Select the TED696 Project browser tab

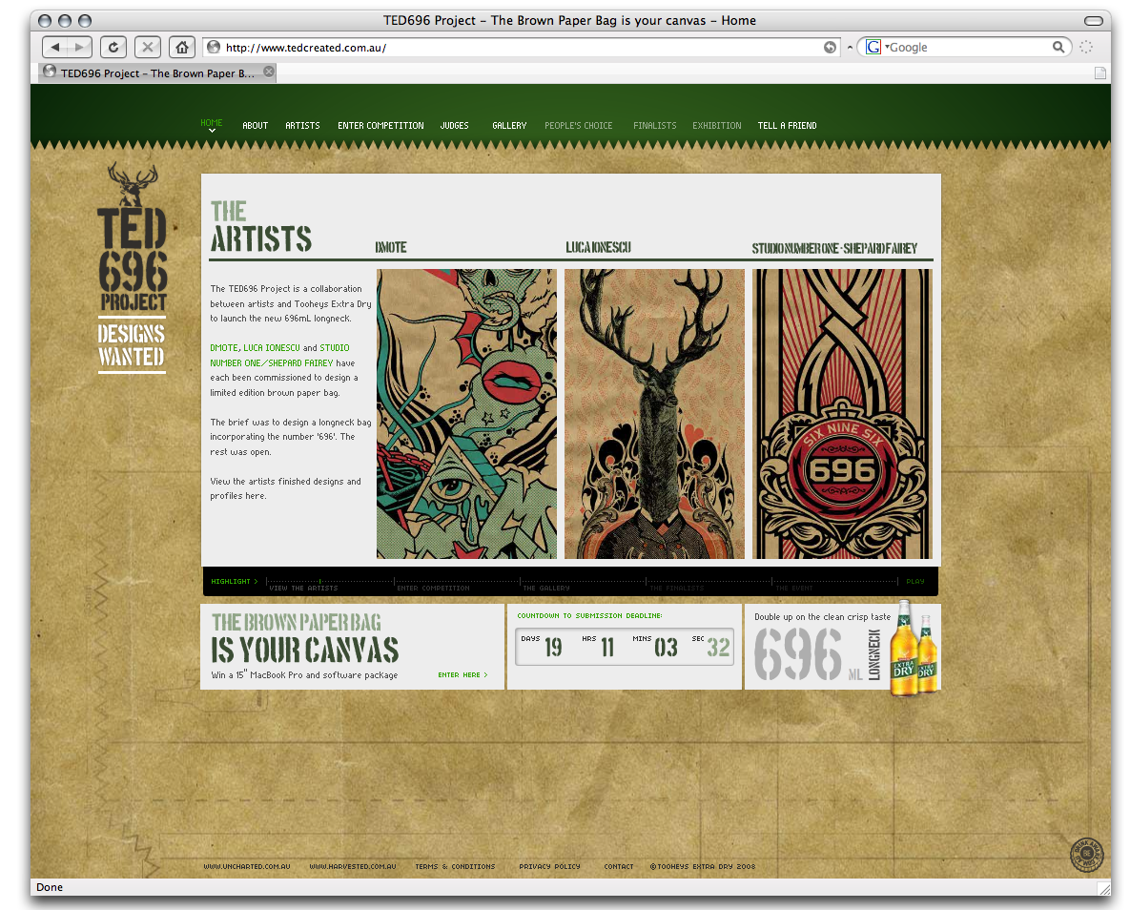tap(157, 72)
